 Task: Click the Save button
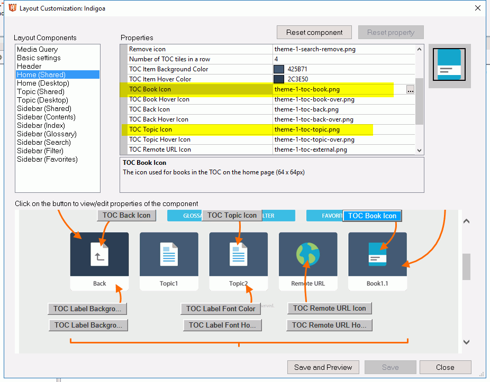tap(391, 367)
